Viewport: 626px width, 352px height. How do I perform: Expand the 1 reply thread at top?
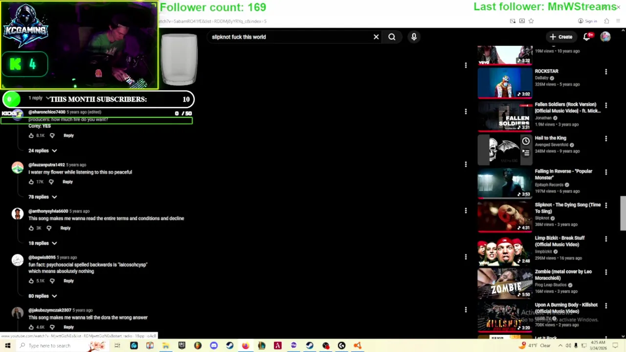click(39, 98)
